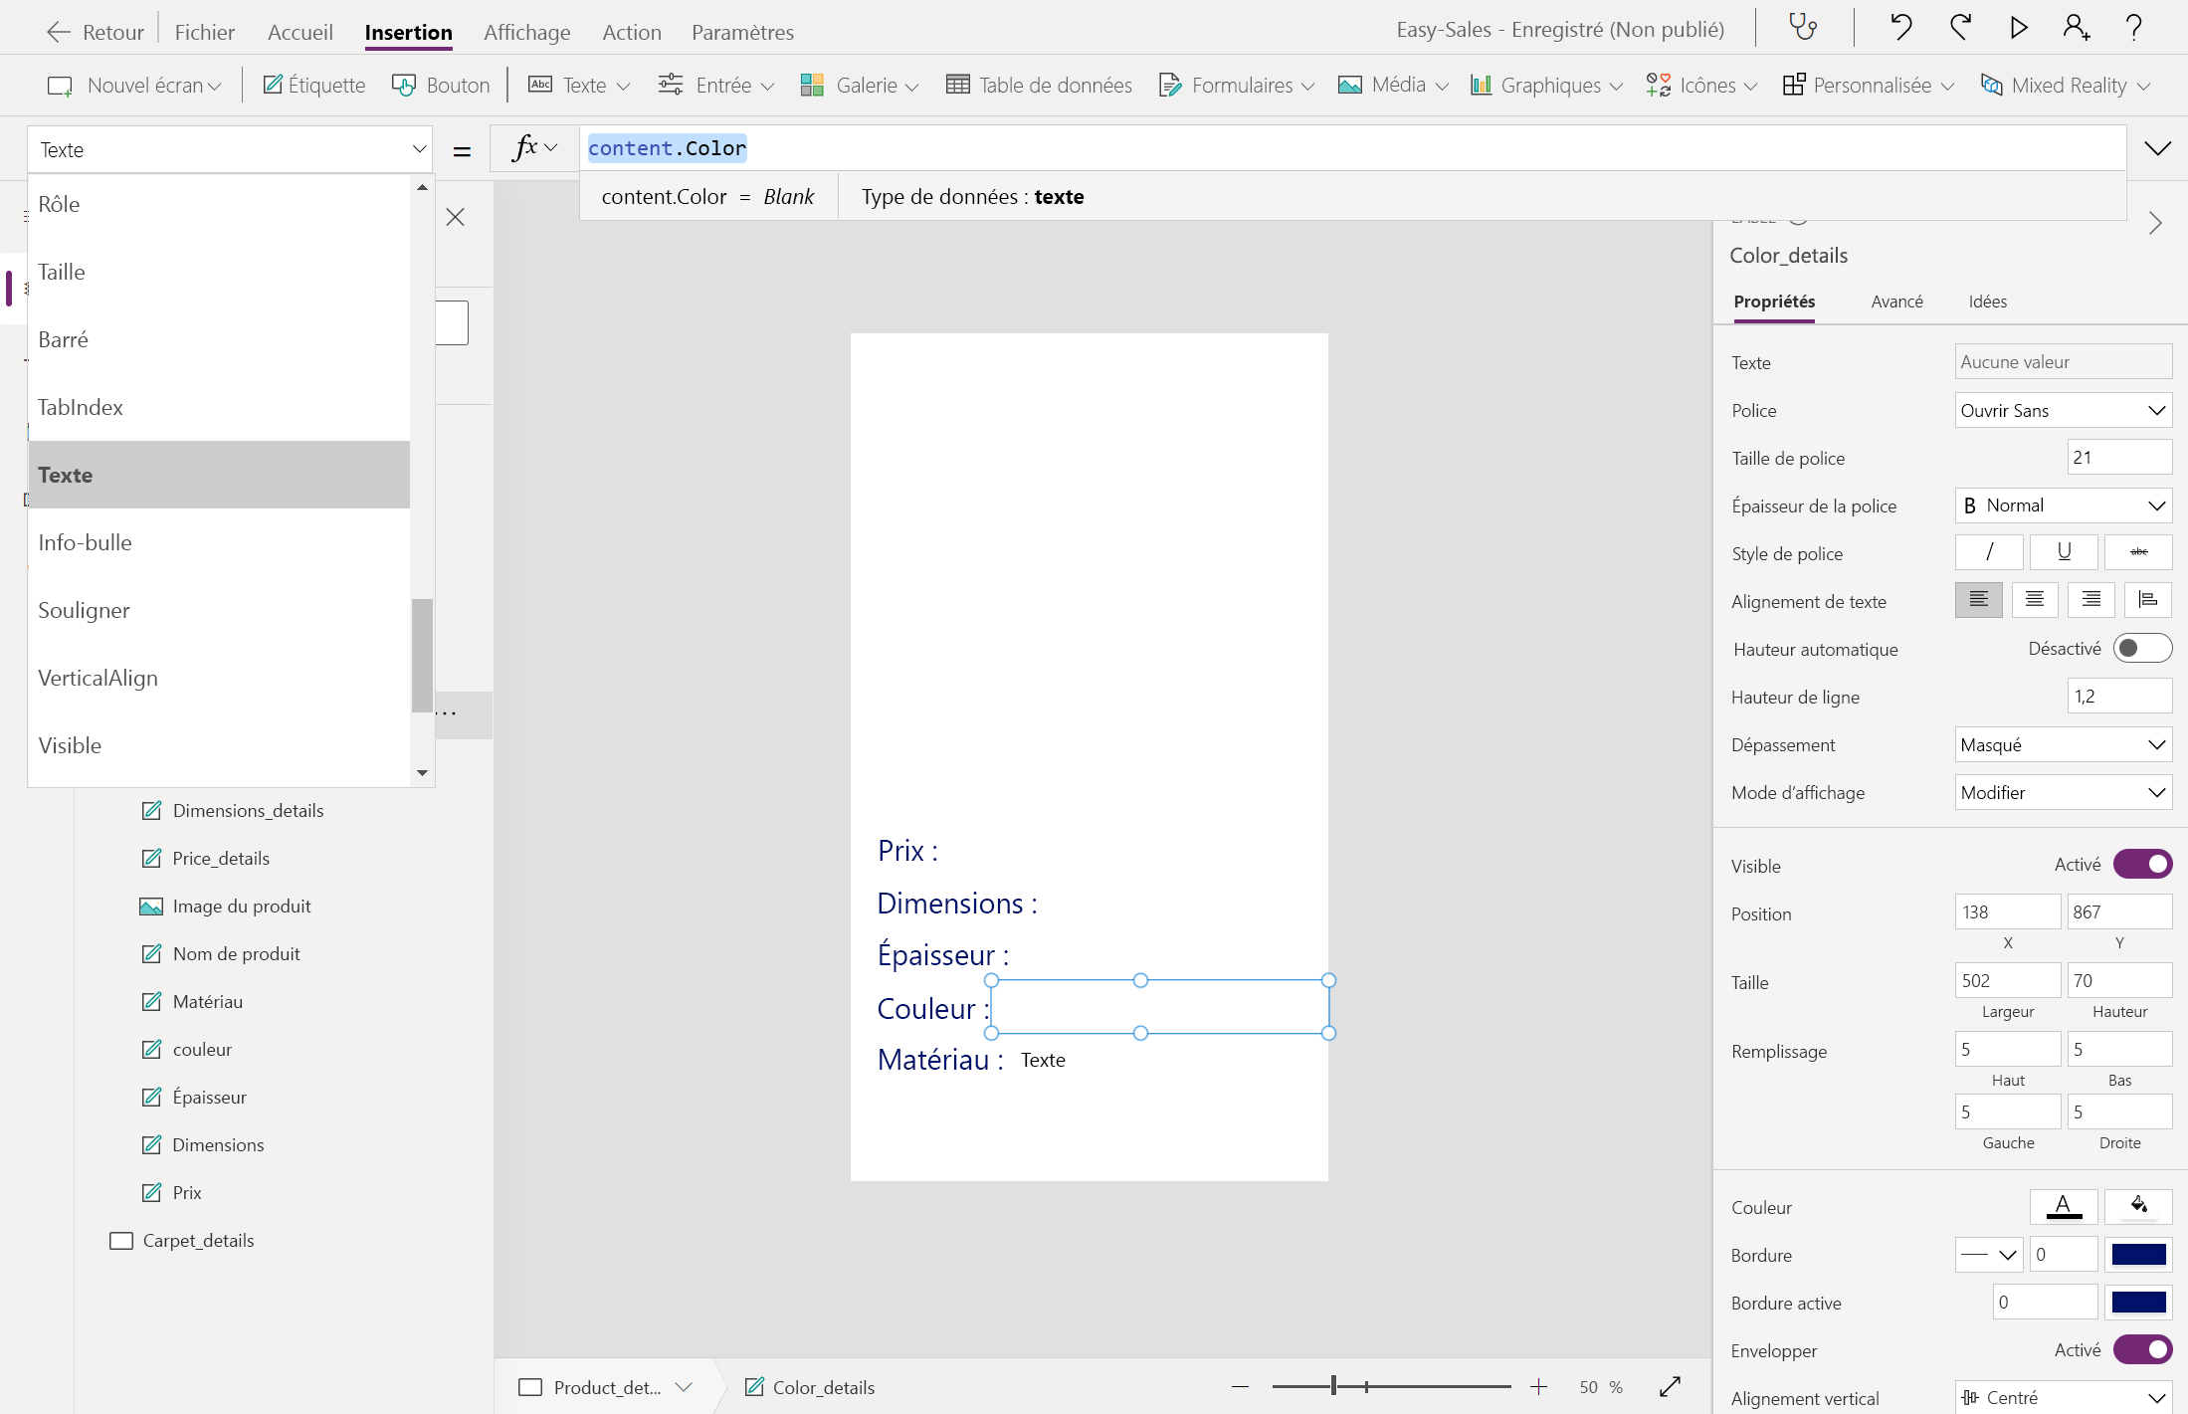Select Info-bulle in property list
This screenshot has width=2188, height=1414.
[219, 542]
